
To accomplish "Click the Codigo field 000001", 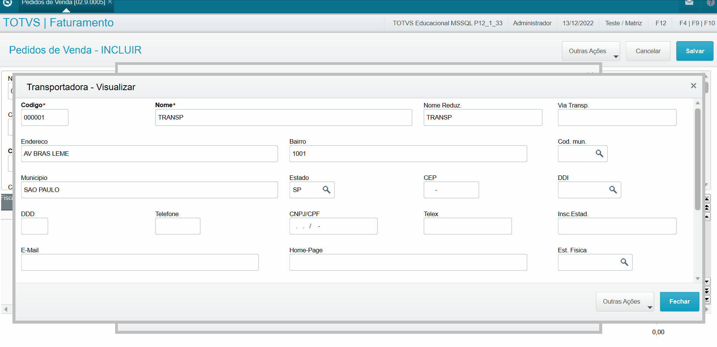I will pos(45,117).
